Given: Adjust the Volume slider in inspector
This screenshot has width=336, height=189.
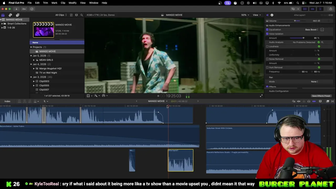Looking at the screenshot, I should (295, 21).
